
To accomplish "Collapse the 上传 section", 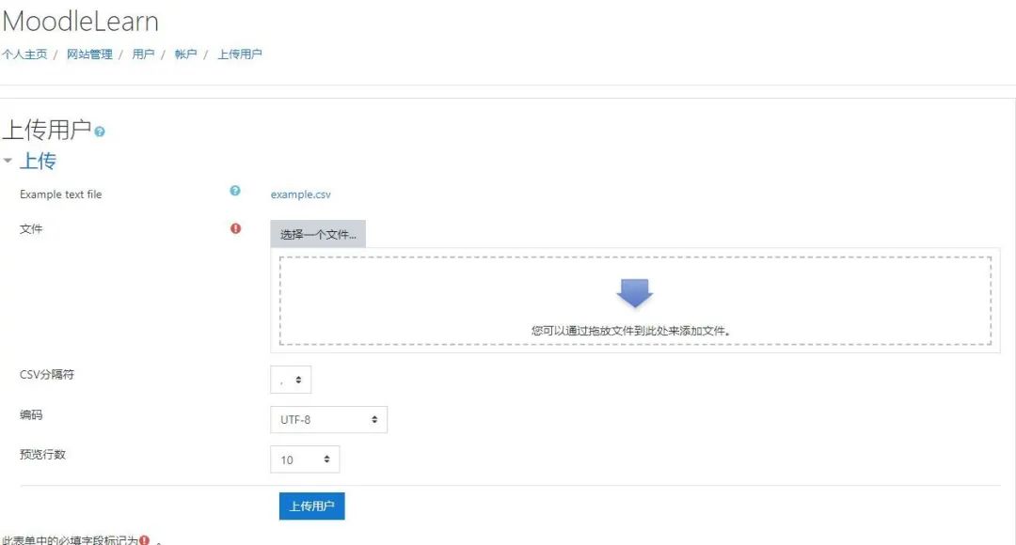I will (8, 160).
